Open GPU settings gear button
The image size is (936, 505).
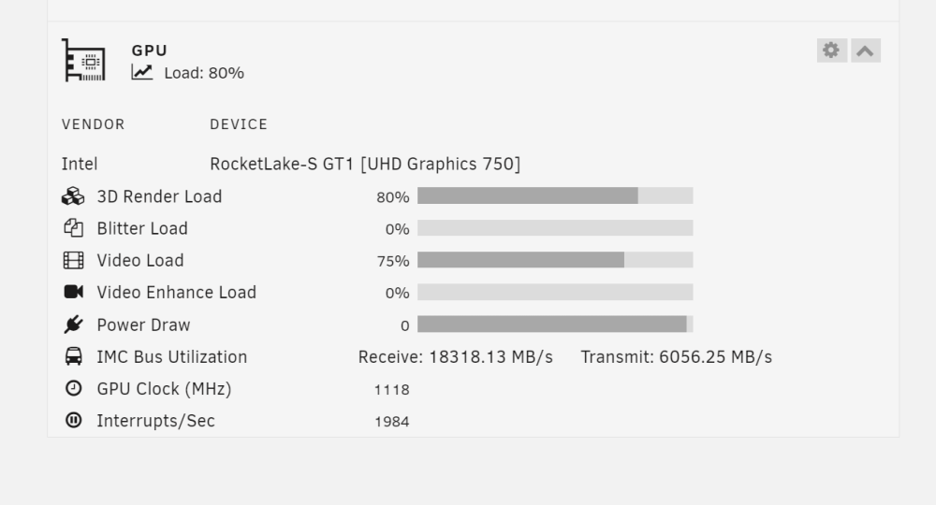click(x=831, y=50)
